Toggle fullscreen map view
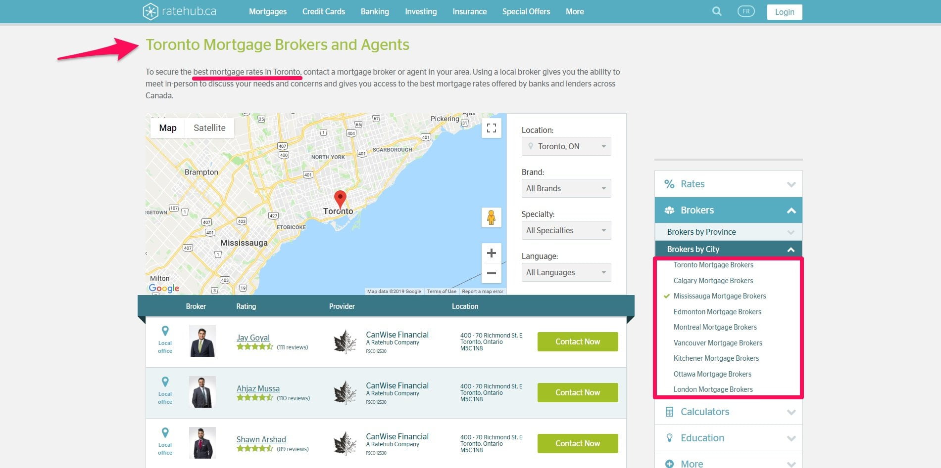 coord(492,128)
